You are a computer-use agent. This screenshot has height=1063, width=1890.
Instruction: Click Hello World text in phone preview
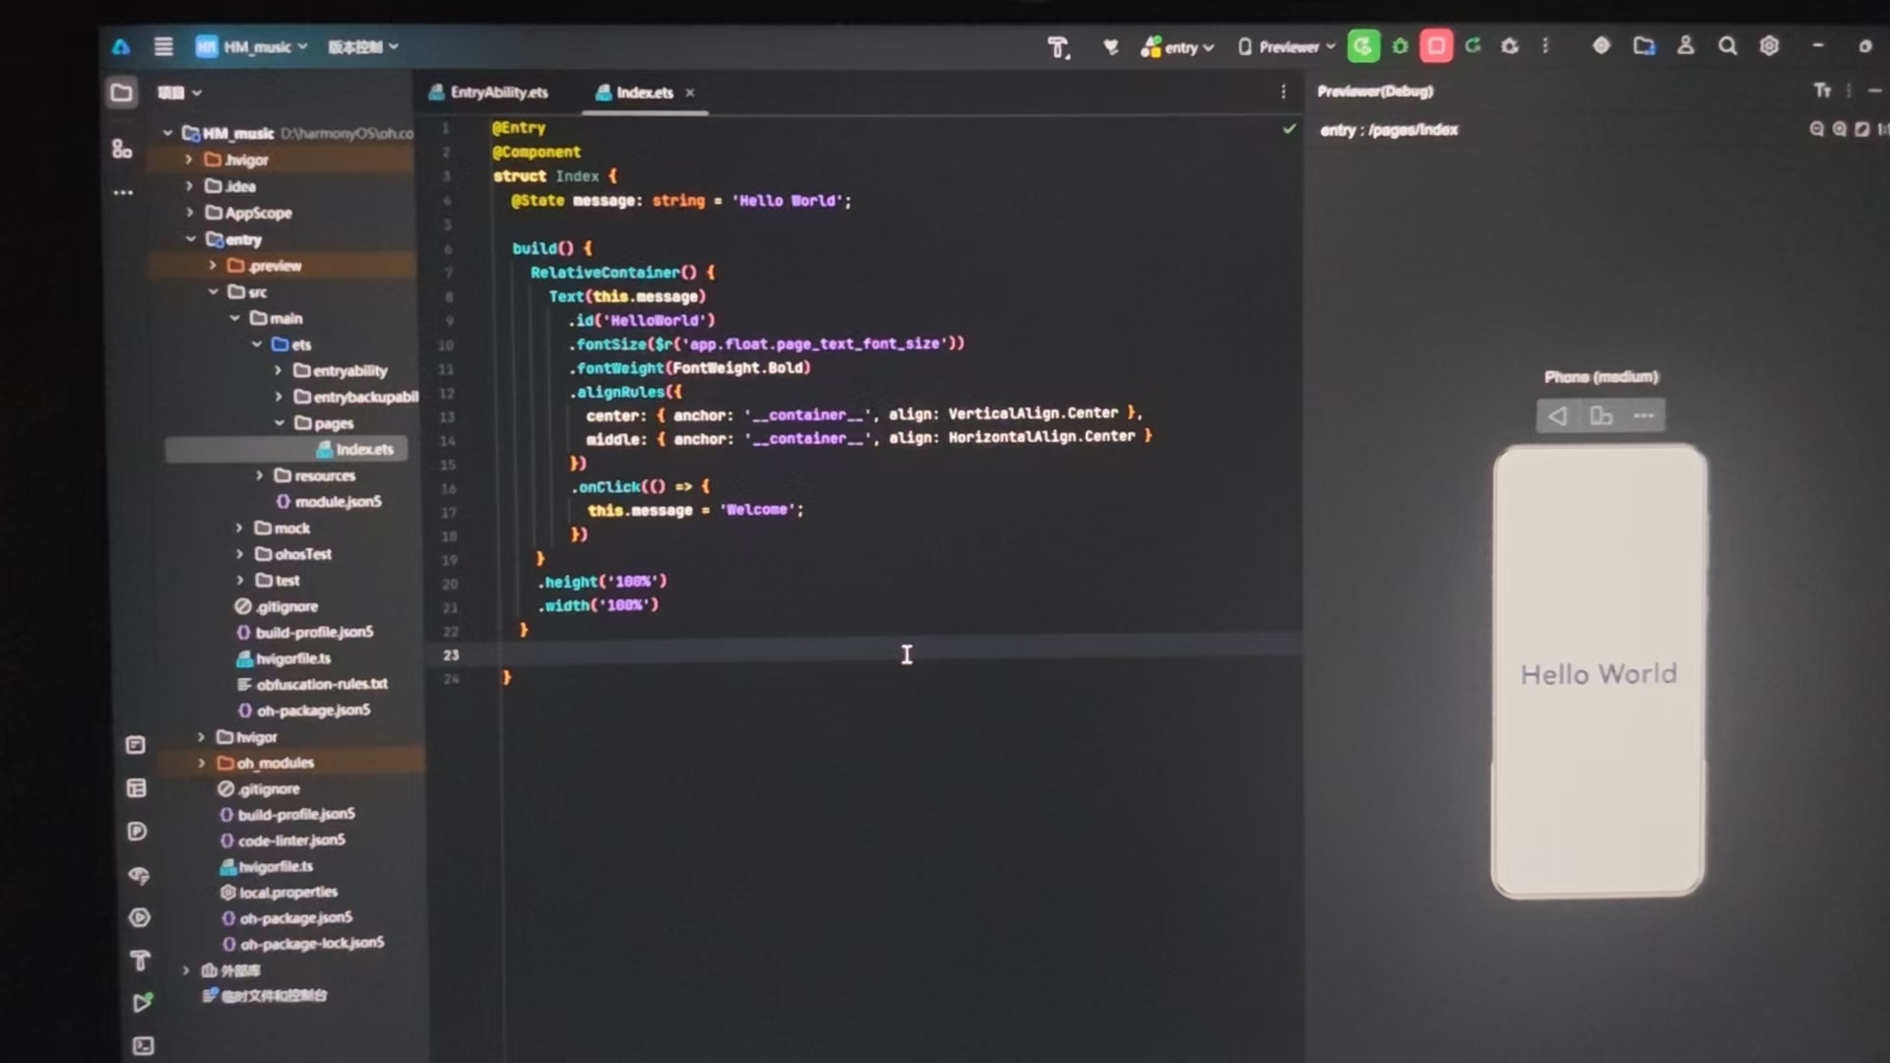tap(1599, 674)
